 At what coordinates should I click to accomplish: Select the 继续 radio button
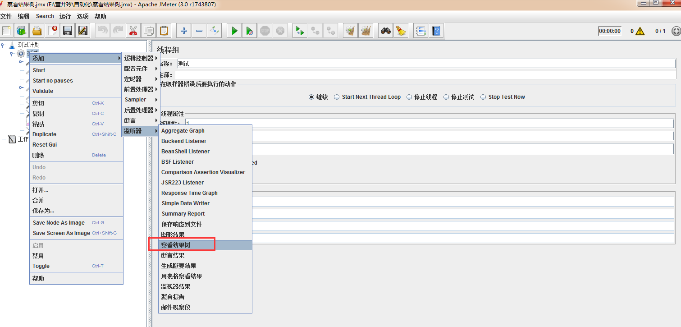311,97
